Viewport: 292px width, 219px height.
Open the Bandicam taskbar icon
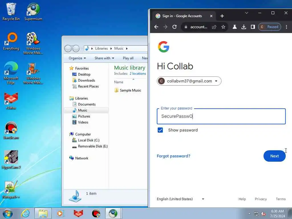[96, 213]
